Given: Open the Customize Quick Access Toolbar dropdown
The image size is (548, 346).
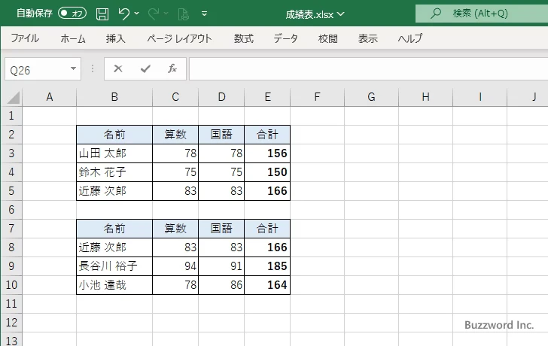Looking at the screenshot, I should pyautogui.click(x=205, y=14).
